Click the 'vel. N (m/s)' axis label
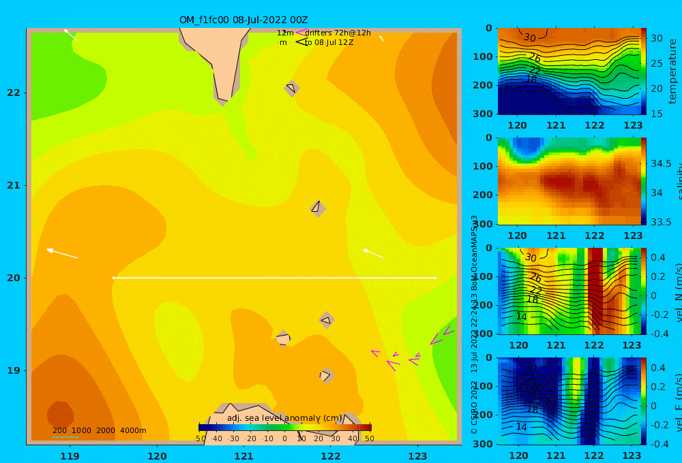682x463 pixels. 679,292
